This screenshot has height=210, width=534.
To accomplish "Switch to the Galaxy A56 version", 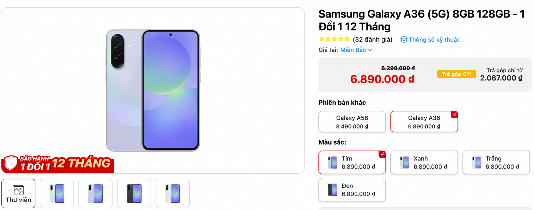I will tap(352, 122).
